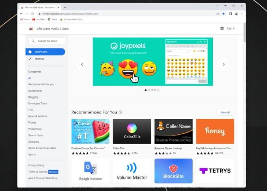Open the Terms of Service link
Viewport: 267px width, 191px height.
[x=38, y=172]
